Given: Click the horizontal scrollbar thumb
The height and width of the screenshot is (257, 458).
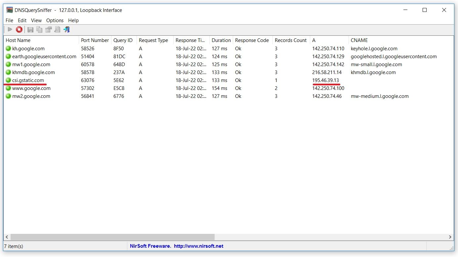Looking at the screenshot, I should tap(112, 237).
